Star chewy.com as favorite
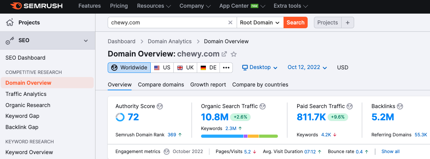 pos(234,54)
